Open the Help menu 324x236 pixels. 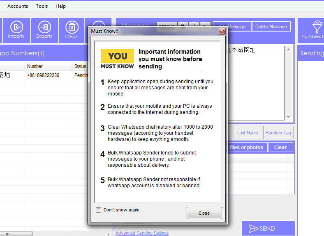60,6
